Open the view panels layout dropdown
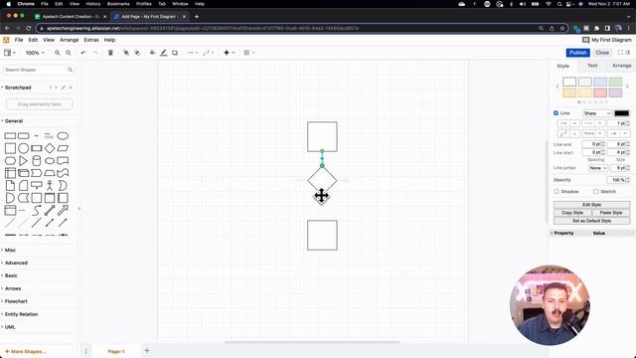This screenshot has width=636, height=358. 9,53
